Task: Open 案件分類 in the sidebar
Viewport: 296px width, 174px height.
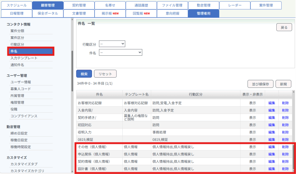Action: click(17, 31)
